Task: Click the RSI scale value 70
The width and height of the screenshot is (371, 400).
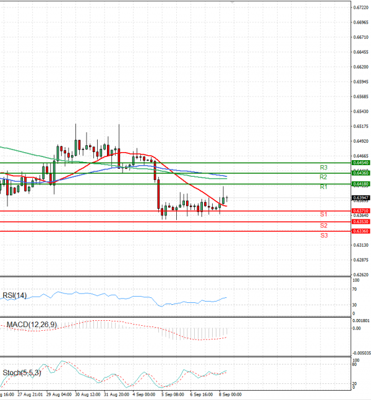Action: coord(355,289)
